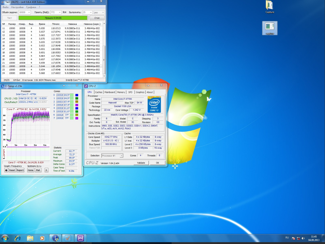Switch to LinX via taskbar icon

[x=68, y=238]
